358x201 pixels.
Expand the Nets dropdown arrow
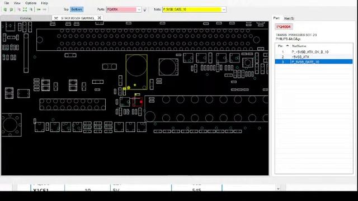click(x=224, y=9)
